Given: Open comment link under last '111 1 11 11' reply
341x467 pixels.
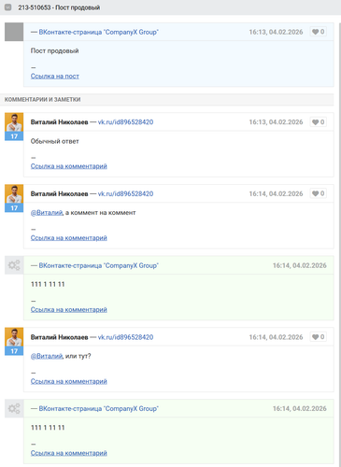Looking at the screenshot, I should point(69,453).
